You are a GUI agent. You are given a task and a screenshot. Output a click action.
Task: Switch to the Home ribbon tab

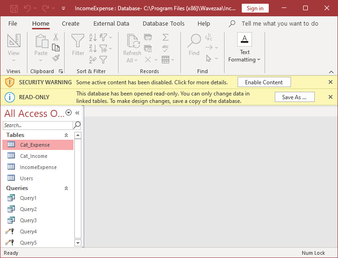coord(41,24)
